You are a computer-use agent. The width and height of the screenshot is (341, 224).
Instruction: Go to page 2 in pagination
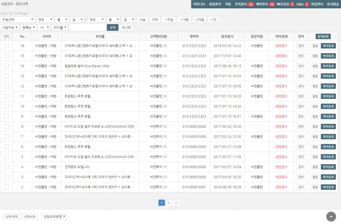pos(169,203)
